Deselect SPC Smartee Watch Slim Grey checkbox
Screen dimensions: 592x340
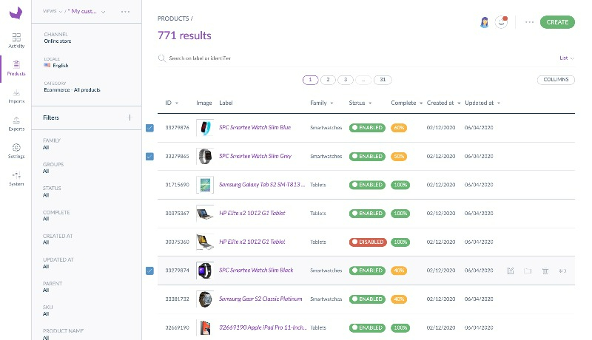coord(150,156)
